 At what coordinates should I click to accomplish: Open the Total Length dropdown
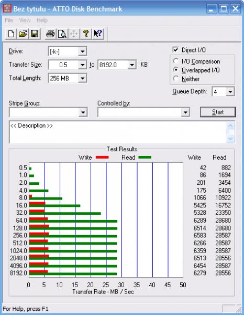[82, 78]
